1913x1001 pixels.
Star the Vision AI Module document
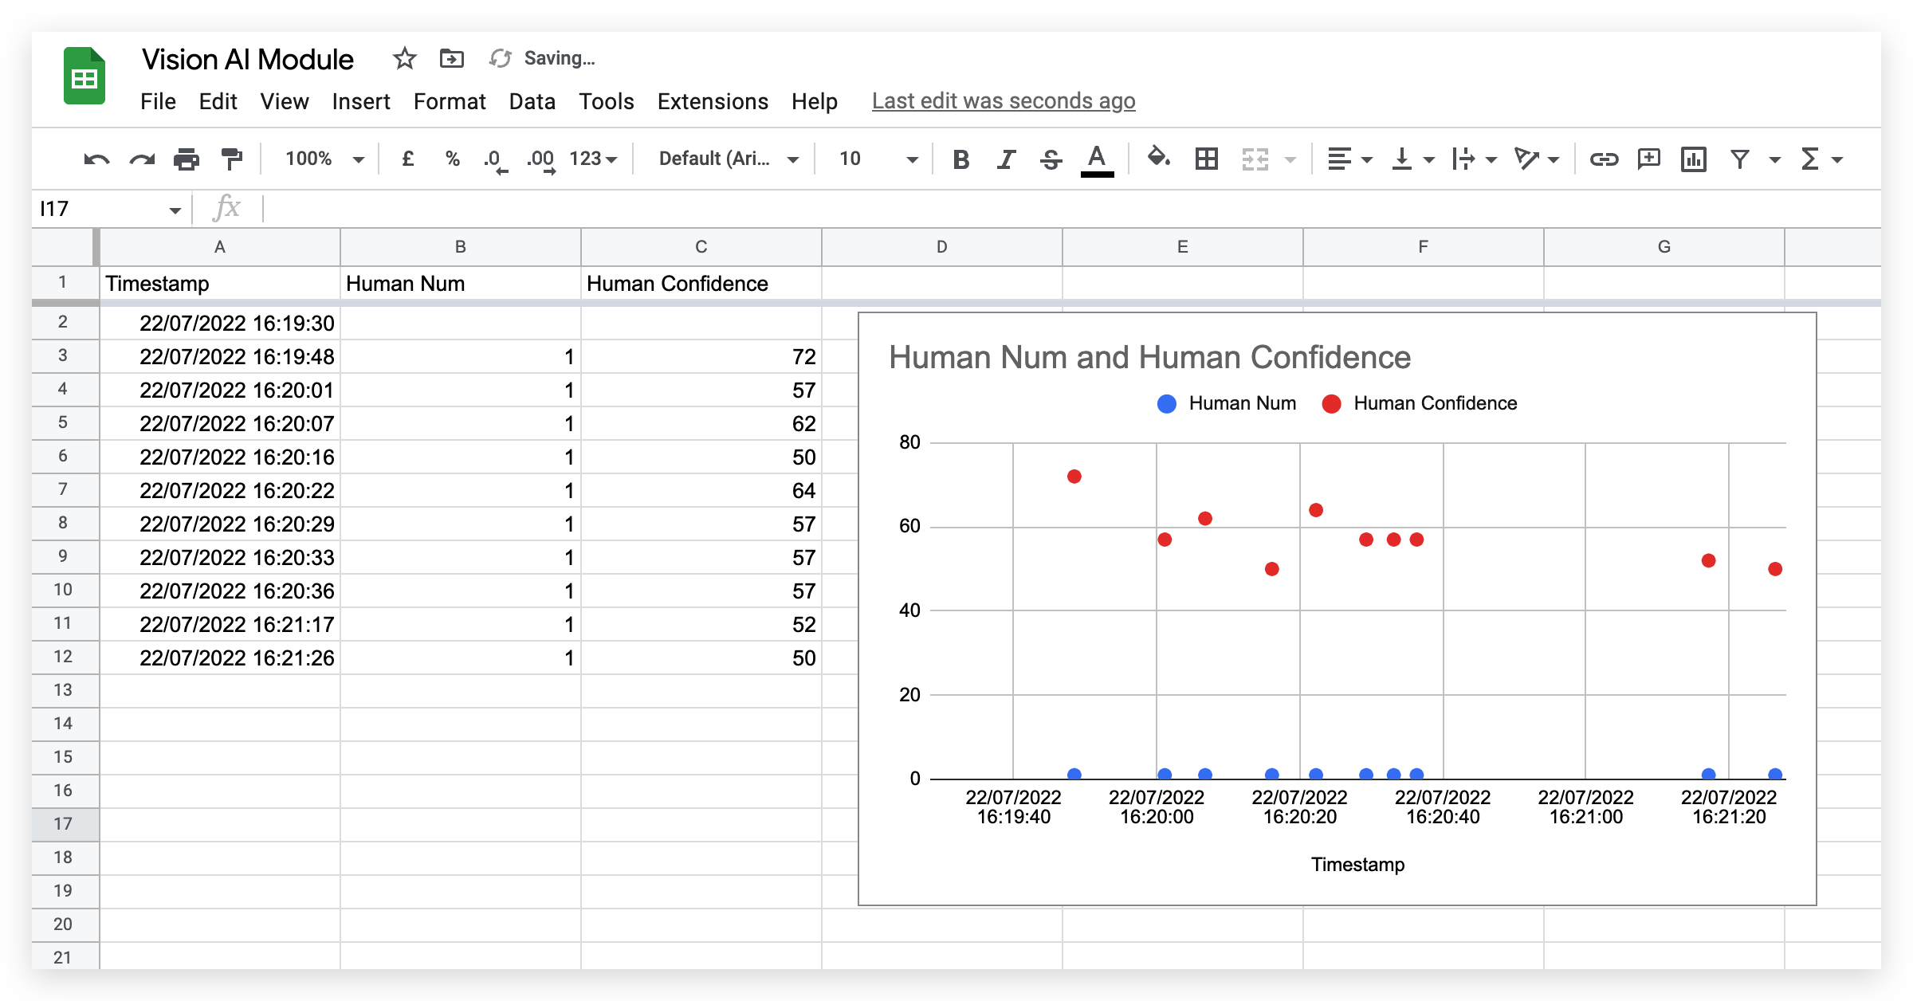[x=404, y=58]
